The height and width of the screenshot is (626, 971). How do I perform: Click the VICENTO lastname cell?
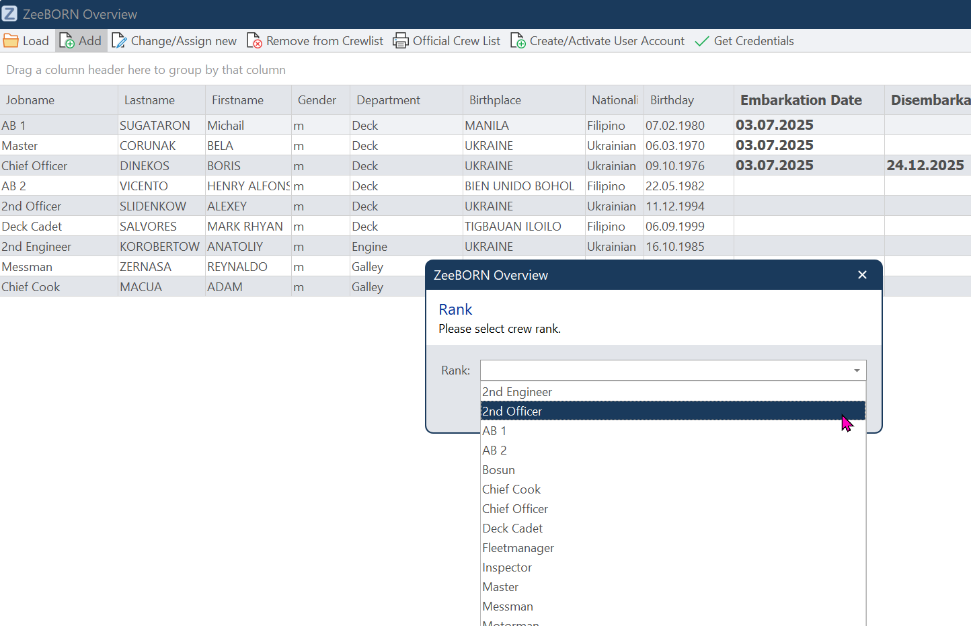[x=162, y=186]
